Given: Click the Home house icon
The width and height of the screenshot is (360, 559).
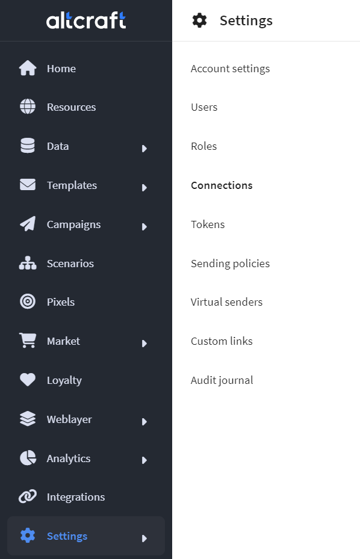Looking at the screenshot, I should click(28, 68).
